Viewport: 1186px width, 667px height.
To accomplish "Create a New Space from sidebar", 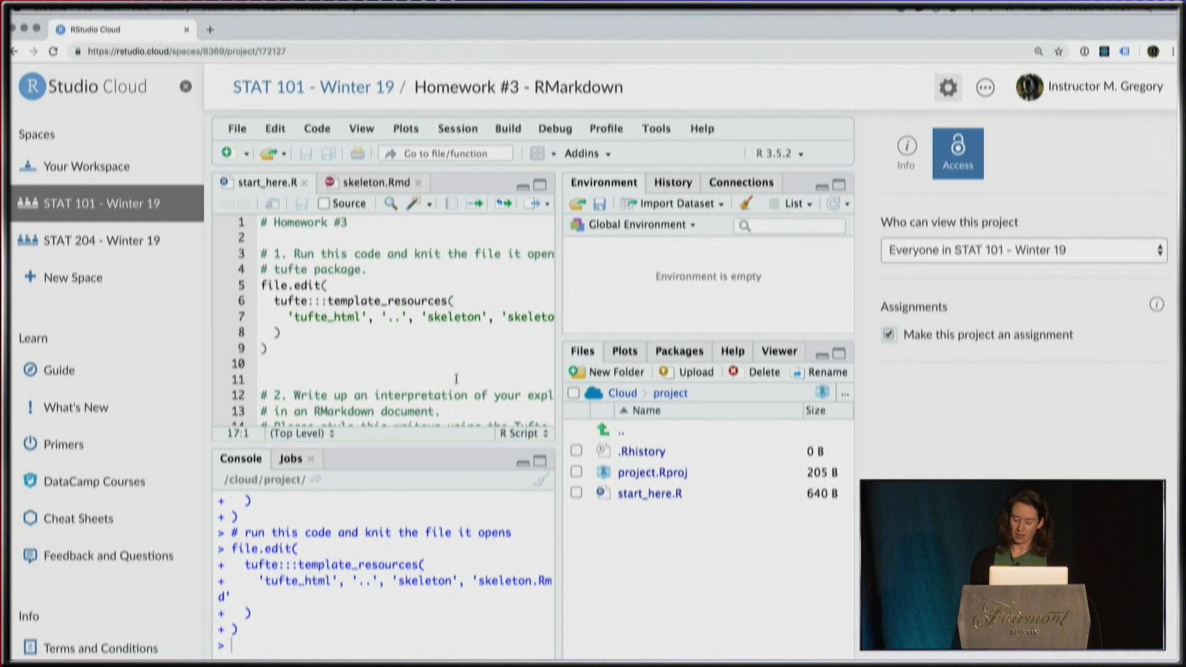I will [x=73, y=277].
